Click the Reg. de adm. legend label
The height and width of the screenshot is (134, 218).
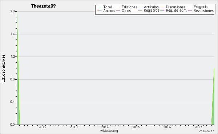tap(177, 11)
